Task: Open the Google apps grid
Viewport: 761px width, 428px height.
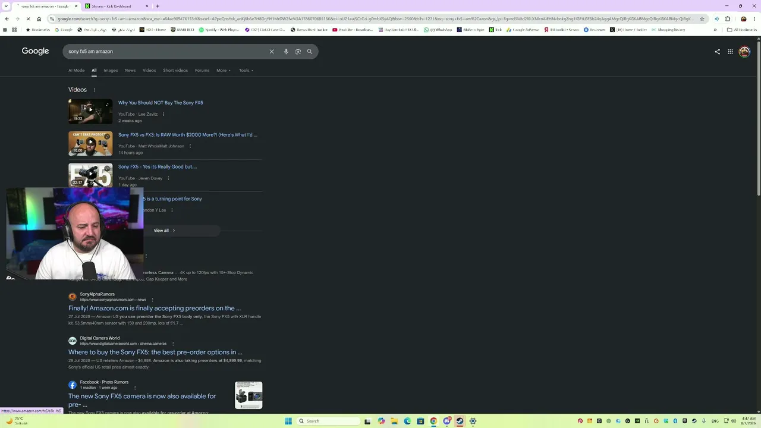Action: coord(730,52)
